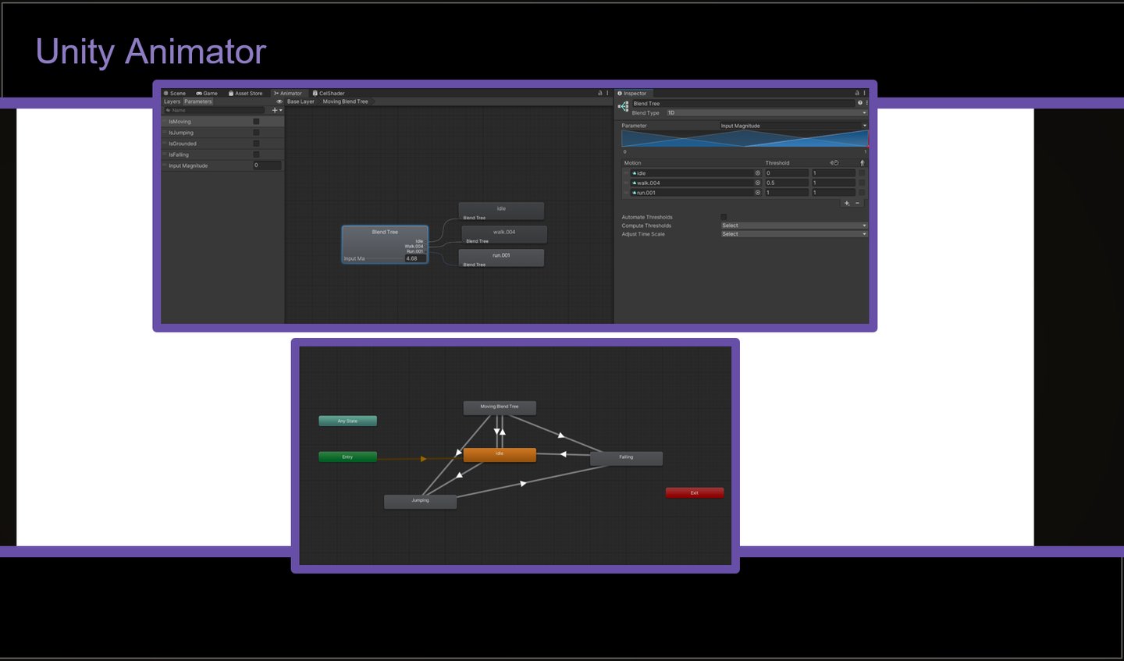This screenshot has width=1124, height=661.
Task: Click the Blend Tree icon in Inspector header
Action: coord(624,107)
